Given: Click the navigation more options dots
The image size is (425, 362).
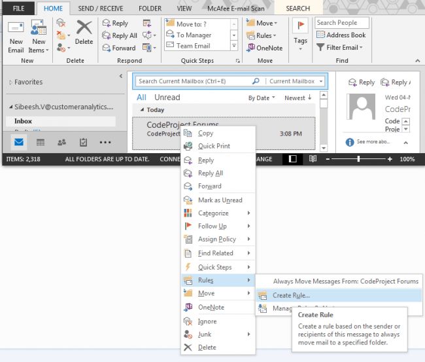Looking at the screenshot, I should coord(105,142).
